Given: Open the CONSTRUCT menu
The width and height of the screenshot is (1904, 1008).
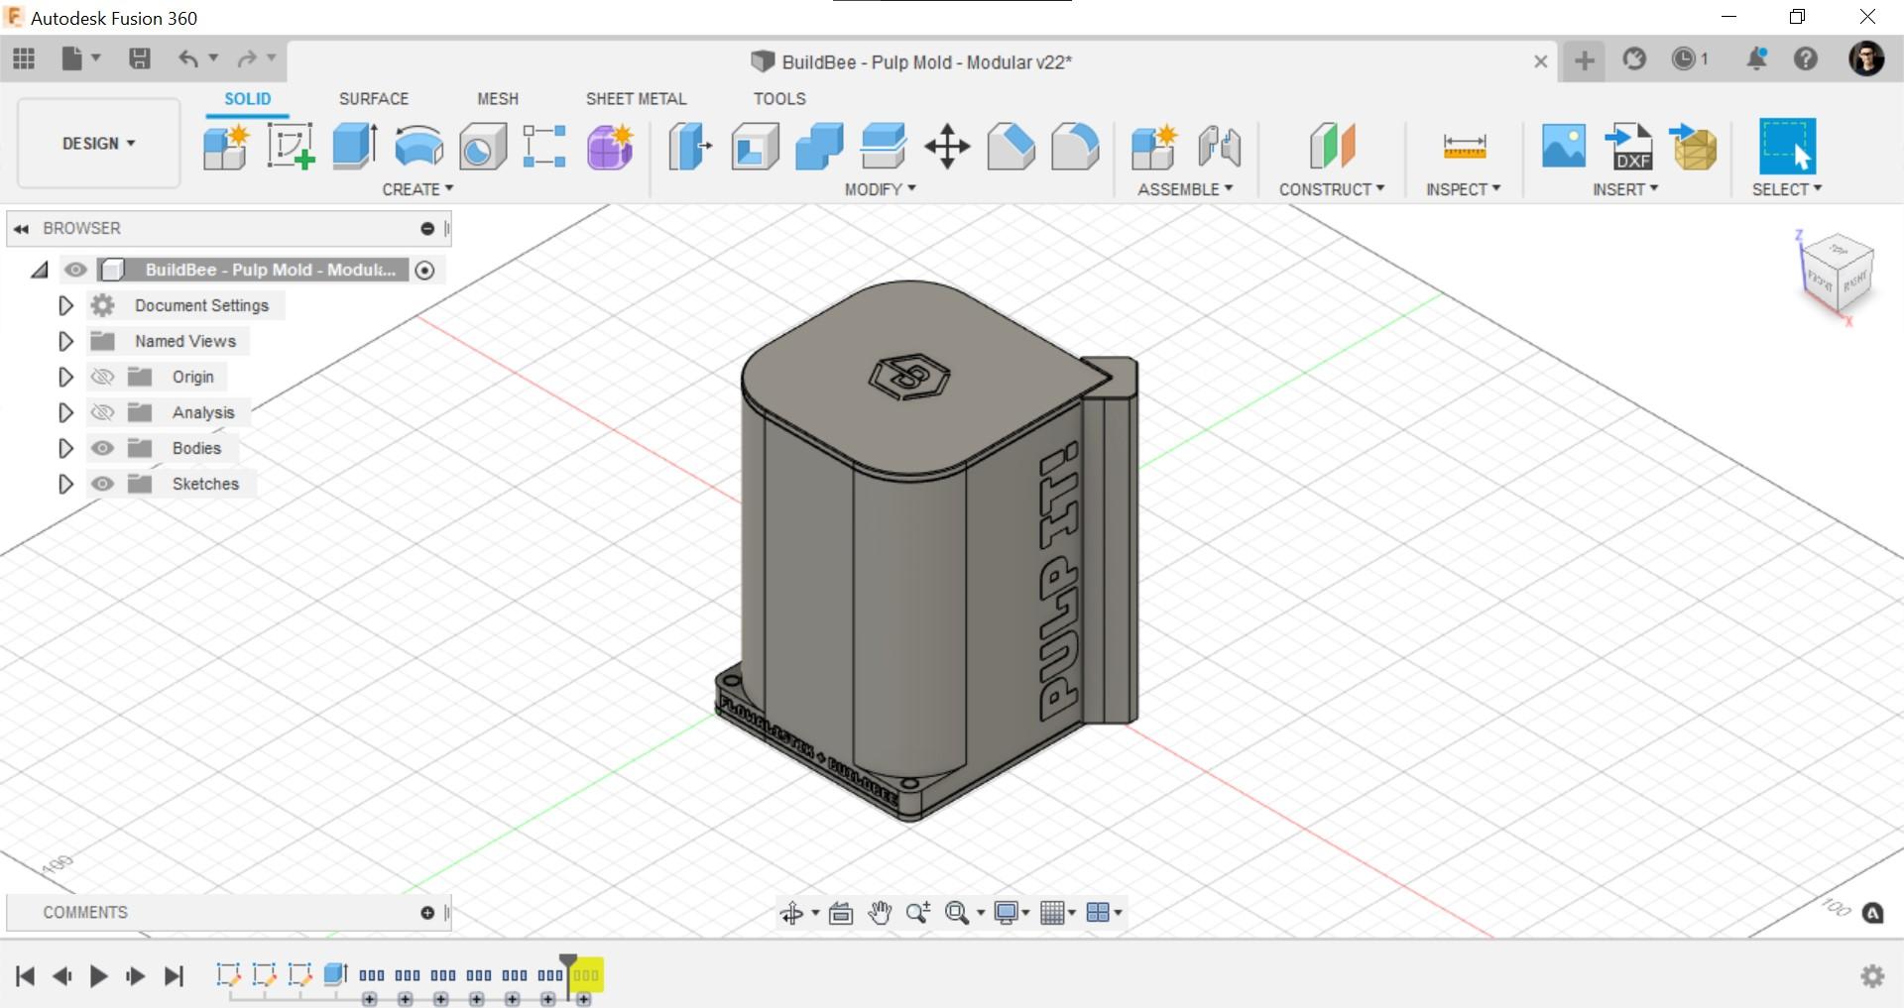Looking at the screenshot, I should 1332,188.
